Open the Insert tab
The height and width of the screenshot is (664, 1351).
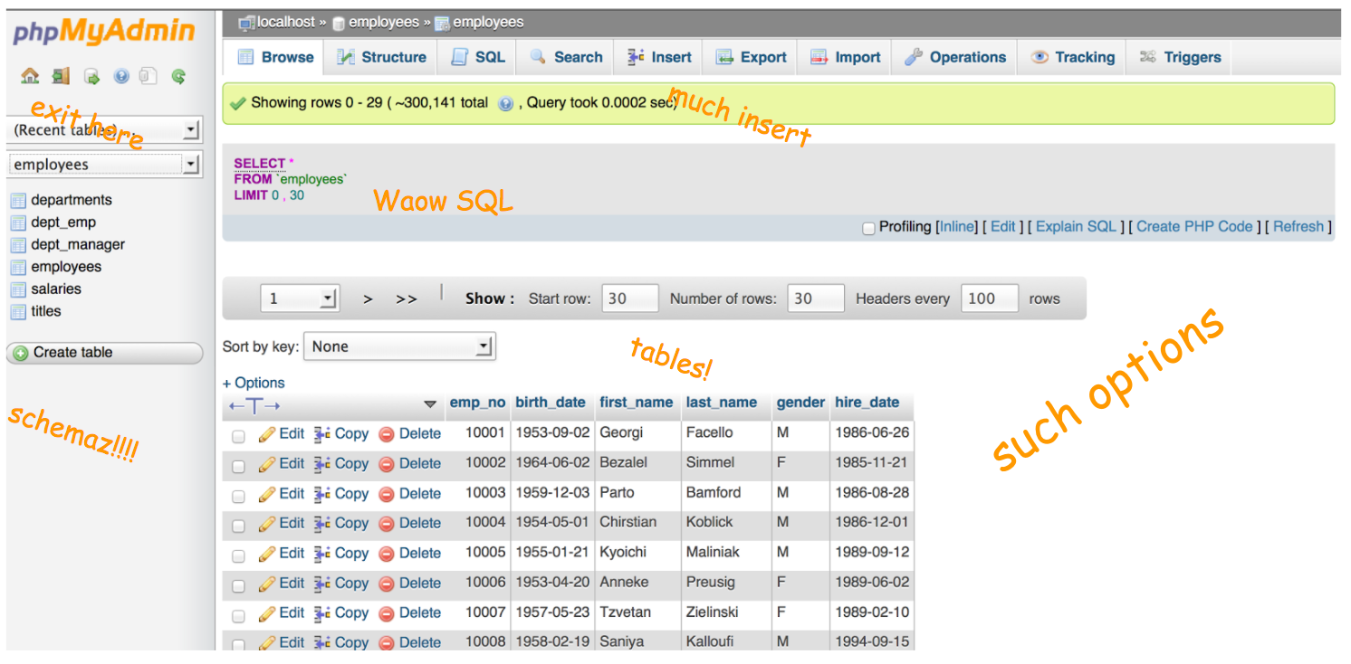click(x=659, y=57)
